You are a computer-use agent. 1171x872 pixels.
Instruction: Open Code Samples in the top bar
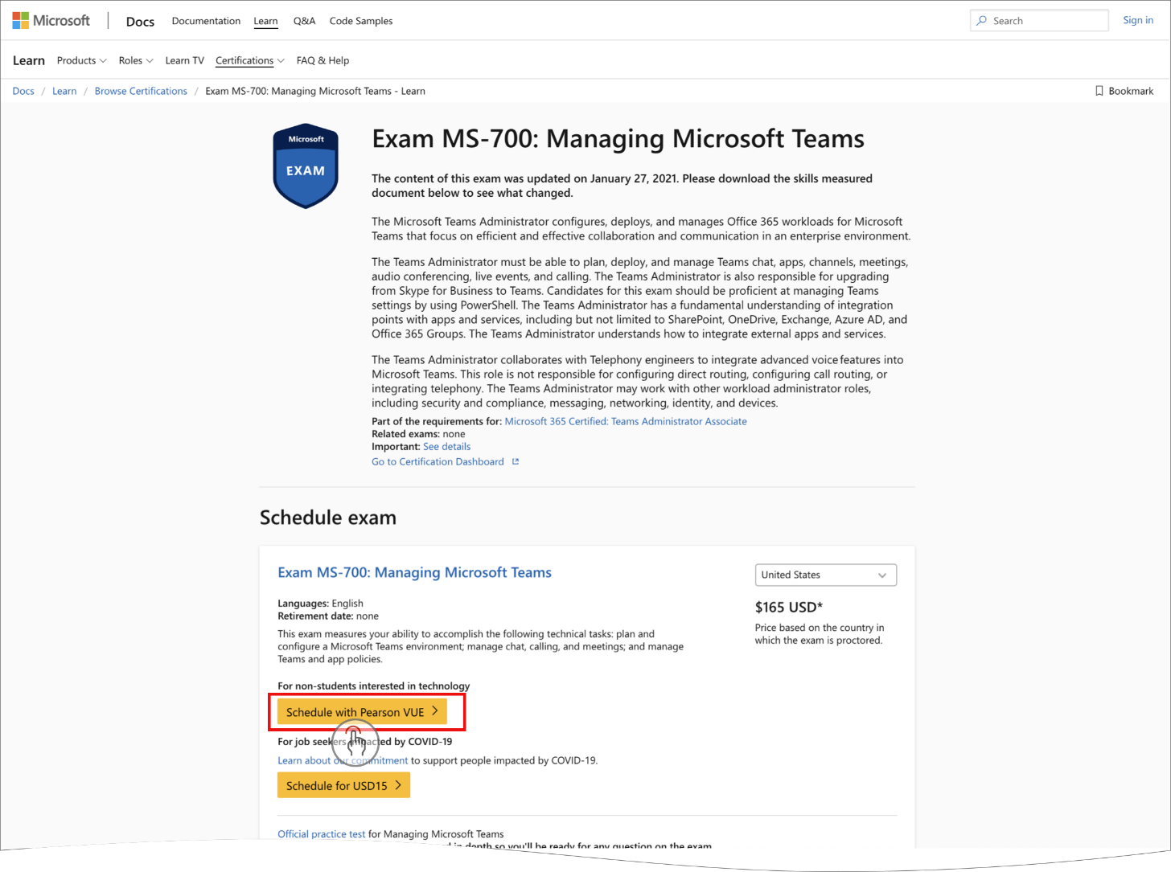click(361, 21)
